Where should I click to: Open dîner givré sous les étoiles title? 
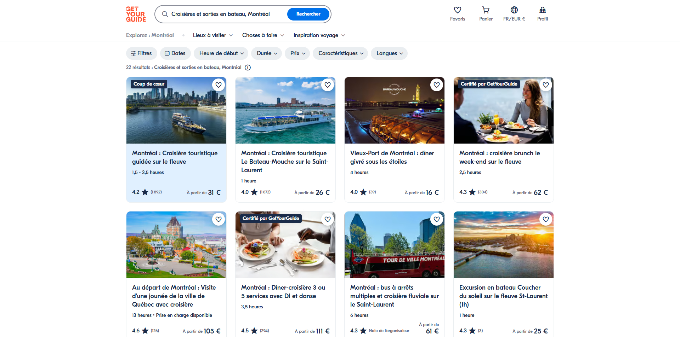[x=392, y=157]
